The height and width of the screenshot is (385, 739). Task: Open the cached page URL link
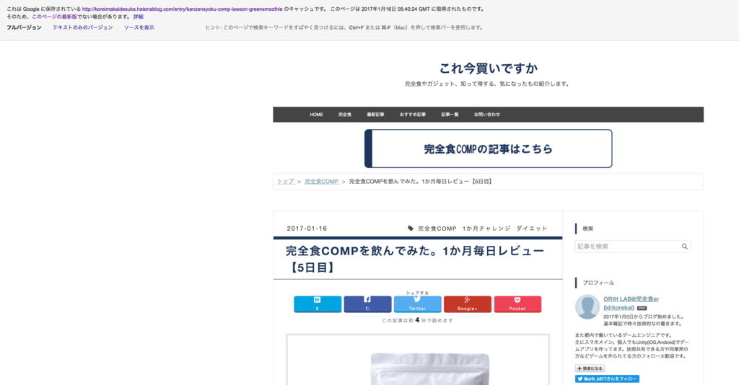[183, 9]
